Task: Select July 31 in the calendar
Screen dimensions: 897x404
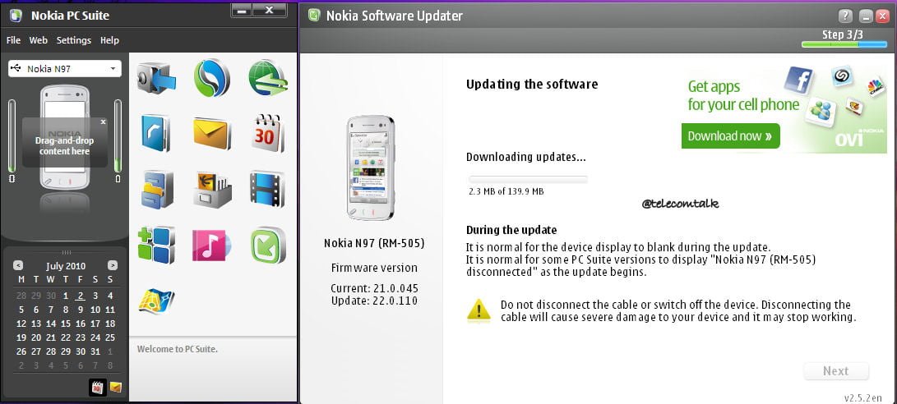Action: click(95, 351)
